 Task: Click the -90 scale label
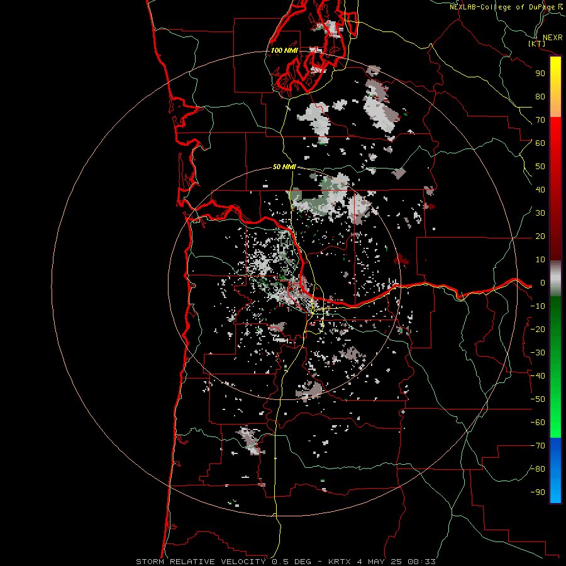click(538, 492)
